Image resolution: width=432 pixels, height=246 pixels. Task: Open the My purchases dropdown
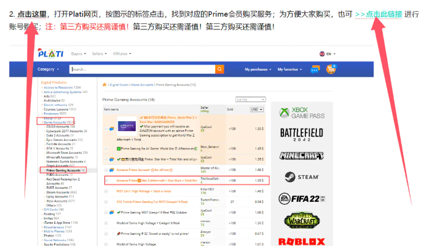point(258,69)
